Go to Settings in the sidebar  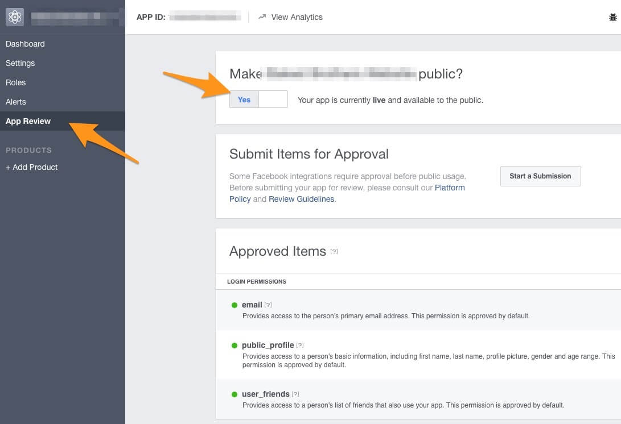[20, 63]
